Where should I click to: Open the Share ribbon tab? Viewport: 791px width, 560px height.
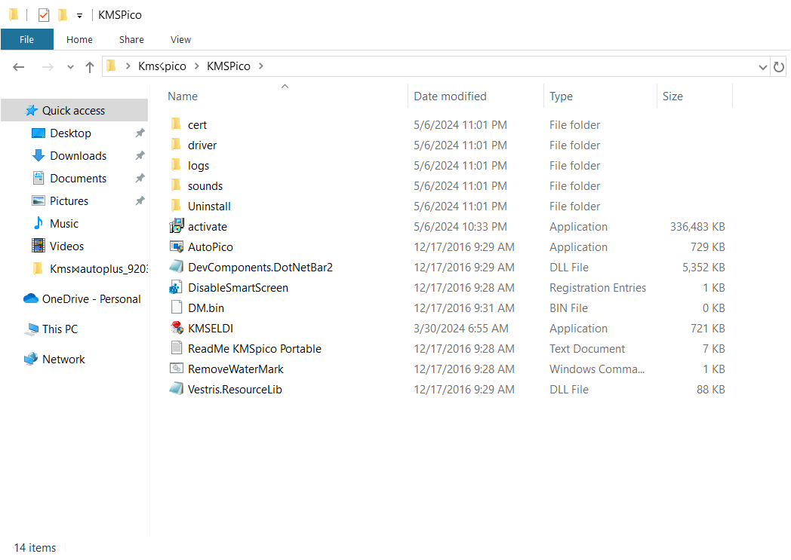tap(131, 39)
